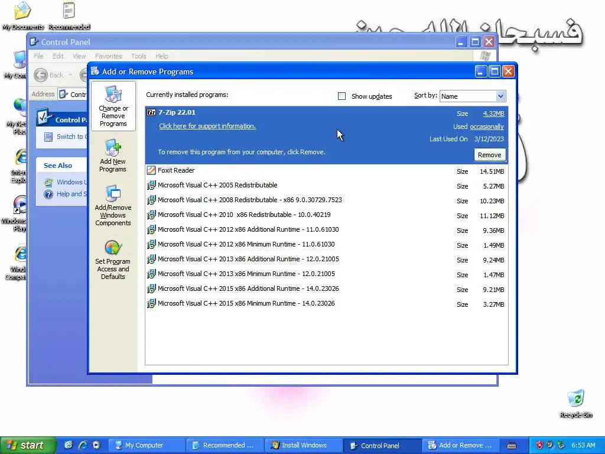Select Foxit Reader program row

(x=326, y=171)
